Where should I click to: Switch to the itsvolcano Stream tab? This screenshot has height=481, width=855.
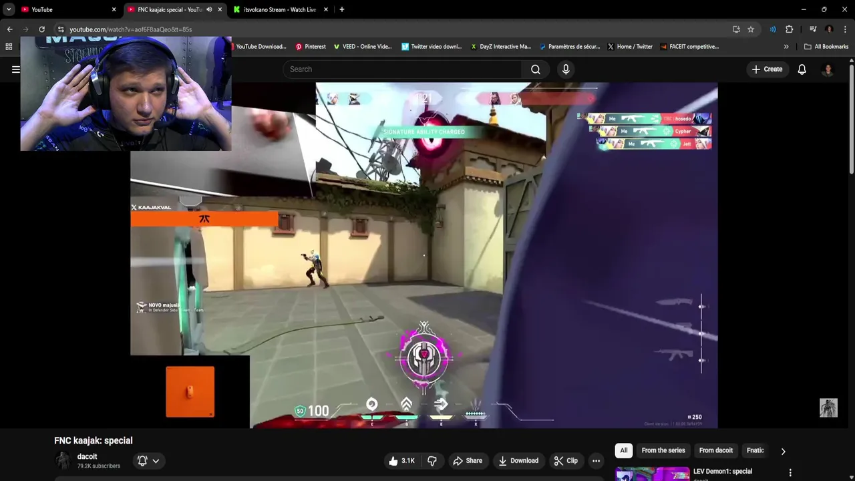(279, 9)
